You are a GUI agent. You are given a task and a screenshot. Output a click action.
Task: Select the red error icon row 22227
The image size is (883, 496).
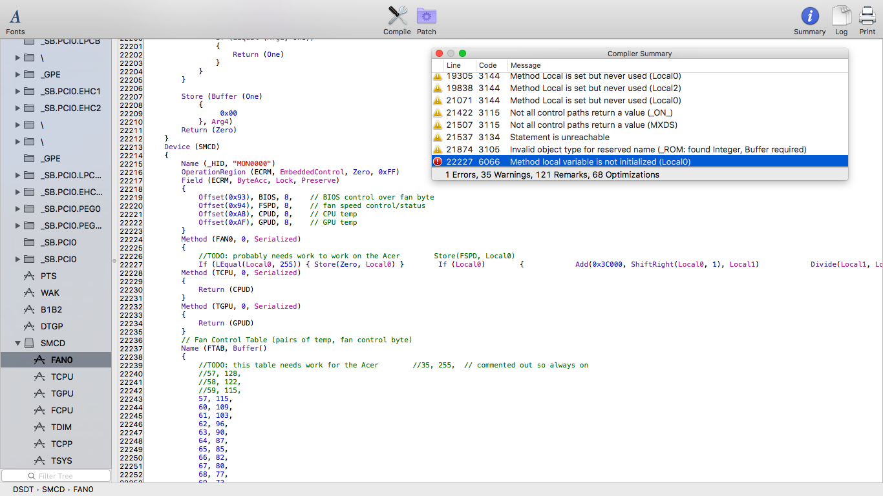(x=438, y=162)
